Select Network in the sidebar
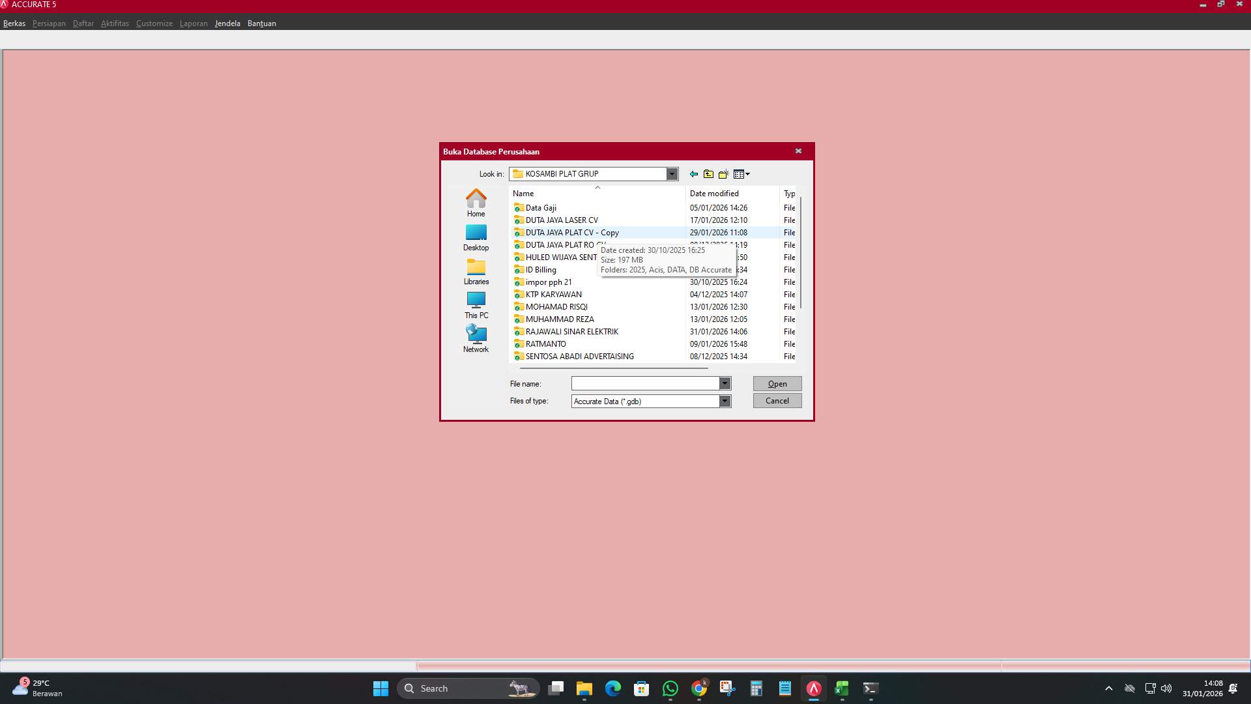Image resolution: width=1251 pixels, height=704 pixels. click(476, 338)
